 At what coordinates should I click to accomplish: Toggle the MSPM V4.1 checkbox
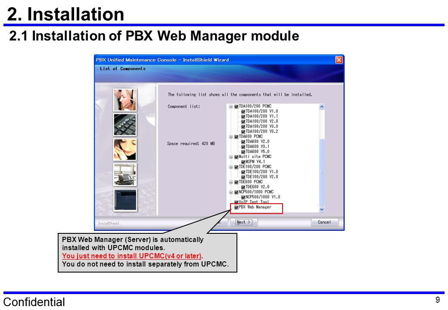(243, 162)
